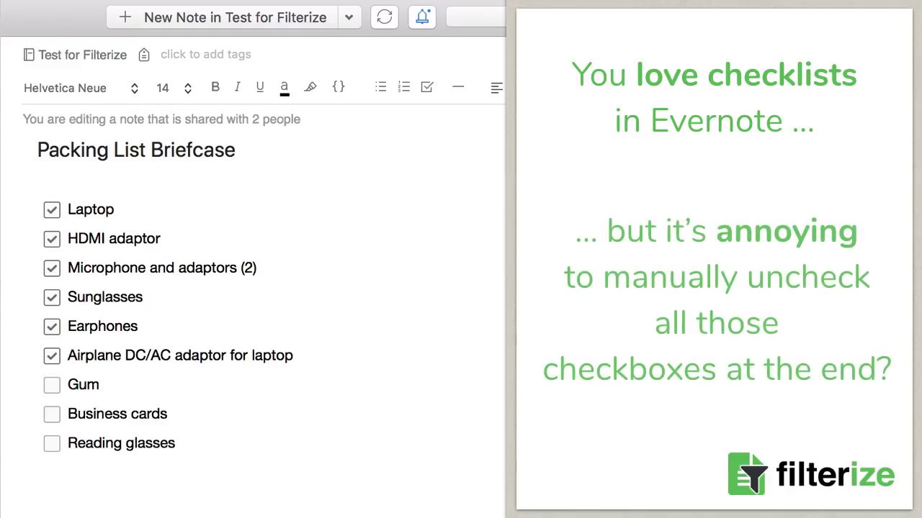Screen dimensions: 922x518
Task: Click the 'click to add tags' field
Action: [x=206, y=54]
